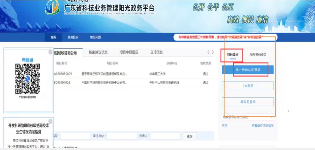Click the 项目名称 column header

[112, 63]
